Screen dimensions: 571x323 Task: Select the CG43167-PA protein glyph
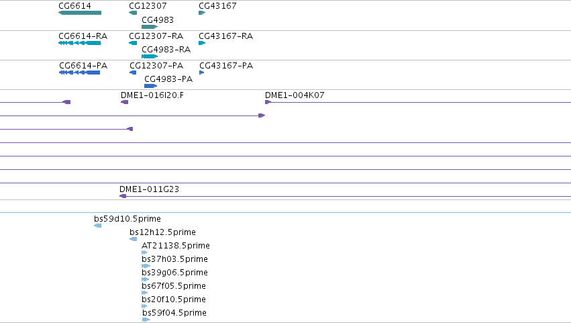tap(202, 73)
